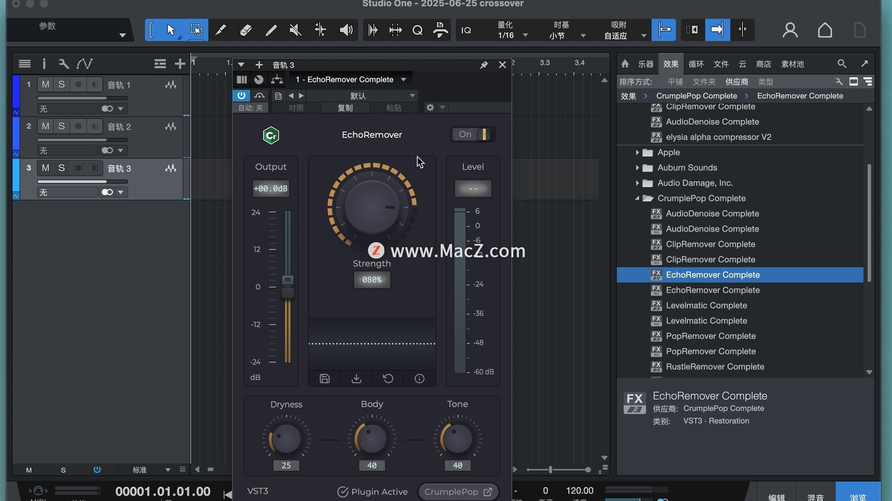Open the 默认 preset dropdown
The height and width of the screenshot is (501, 892).
click(x=361, y=96)
